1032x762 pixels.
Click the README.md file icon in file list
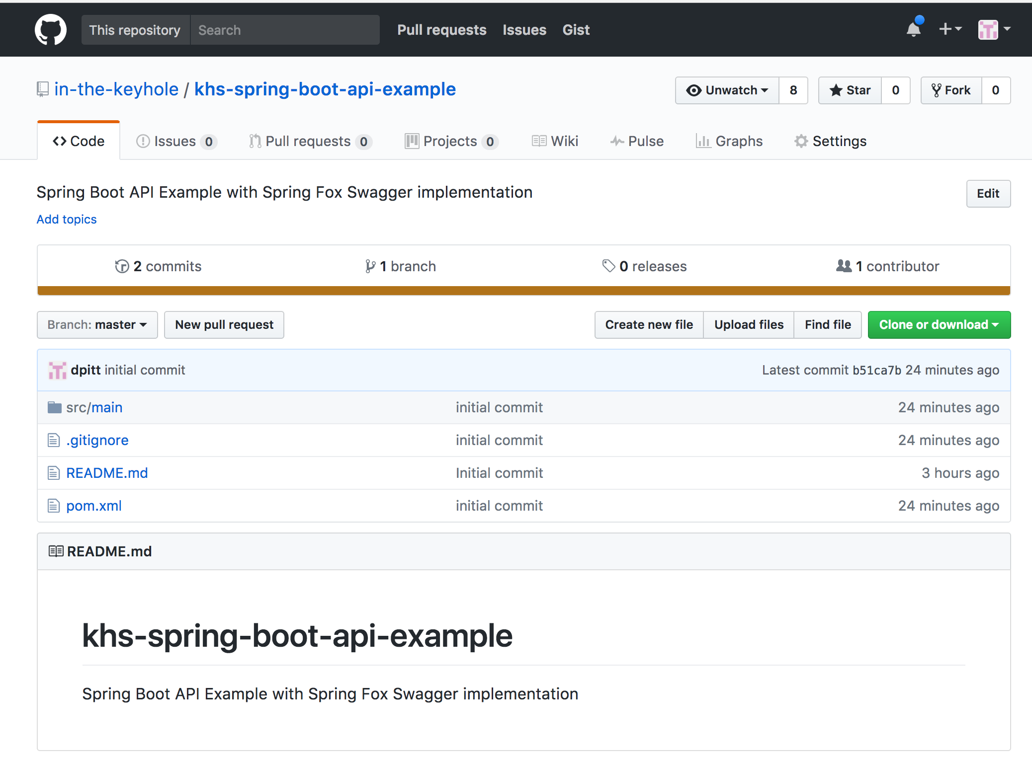(x=54, y=473)
